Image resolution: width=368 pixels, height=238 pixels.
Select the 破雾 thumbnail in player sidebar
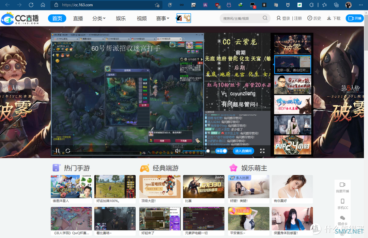[292, 44]
